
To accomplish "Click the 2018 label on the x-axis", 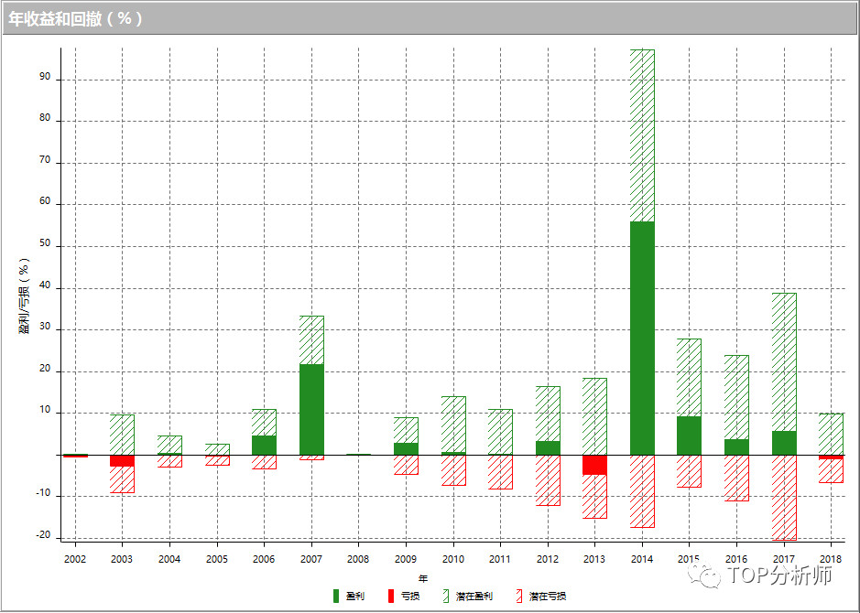I will 831,559.
